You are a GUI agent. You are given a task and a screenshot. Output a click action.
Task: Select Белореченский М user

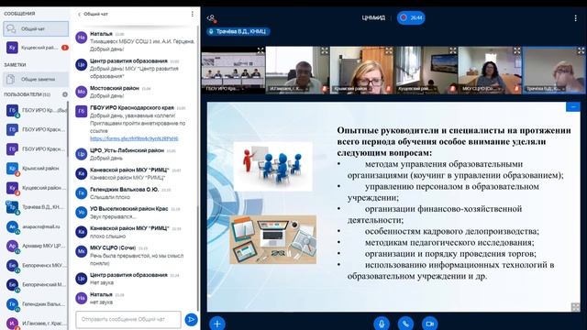click(x=36, y=285)
